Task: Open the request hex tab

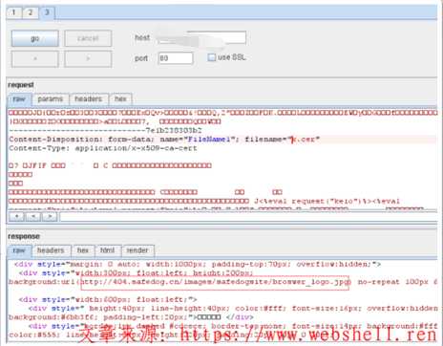Action: (x=120, y=99)
